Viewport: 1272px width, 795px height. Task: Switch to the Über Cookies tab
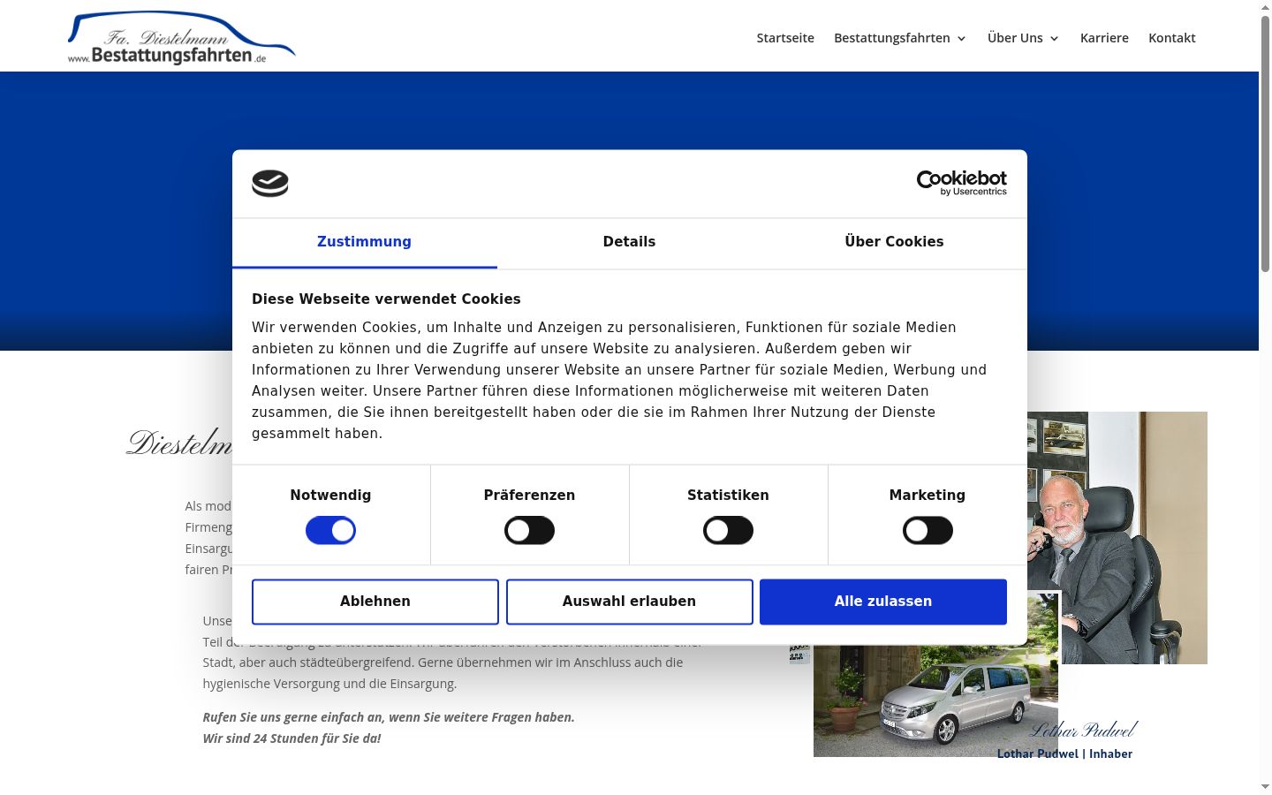[894, 242]
